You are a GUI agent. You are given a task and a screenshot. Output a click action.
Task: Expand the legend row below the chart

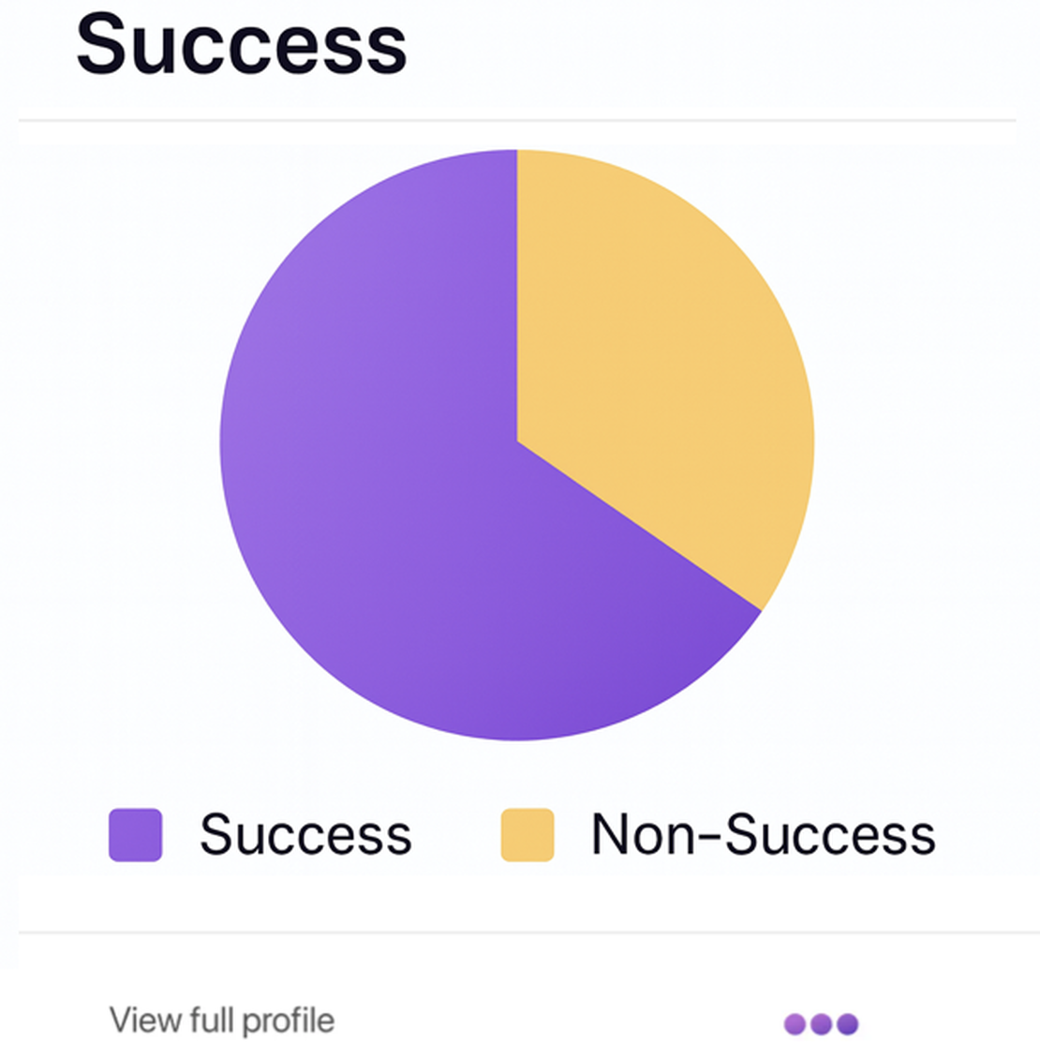520,832
